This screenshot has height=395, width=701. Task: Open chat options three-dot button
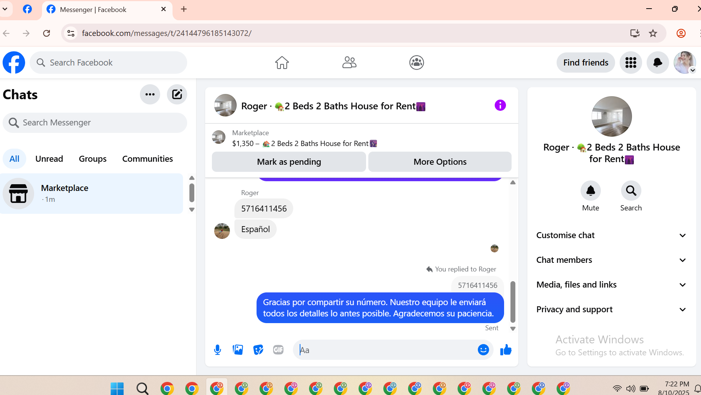click(x=150, y=94)
